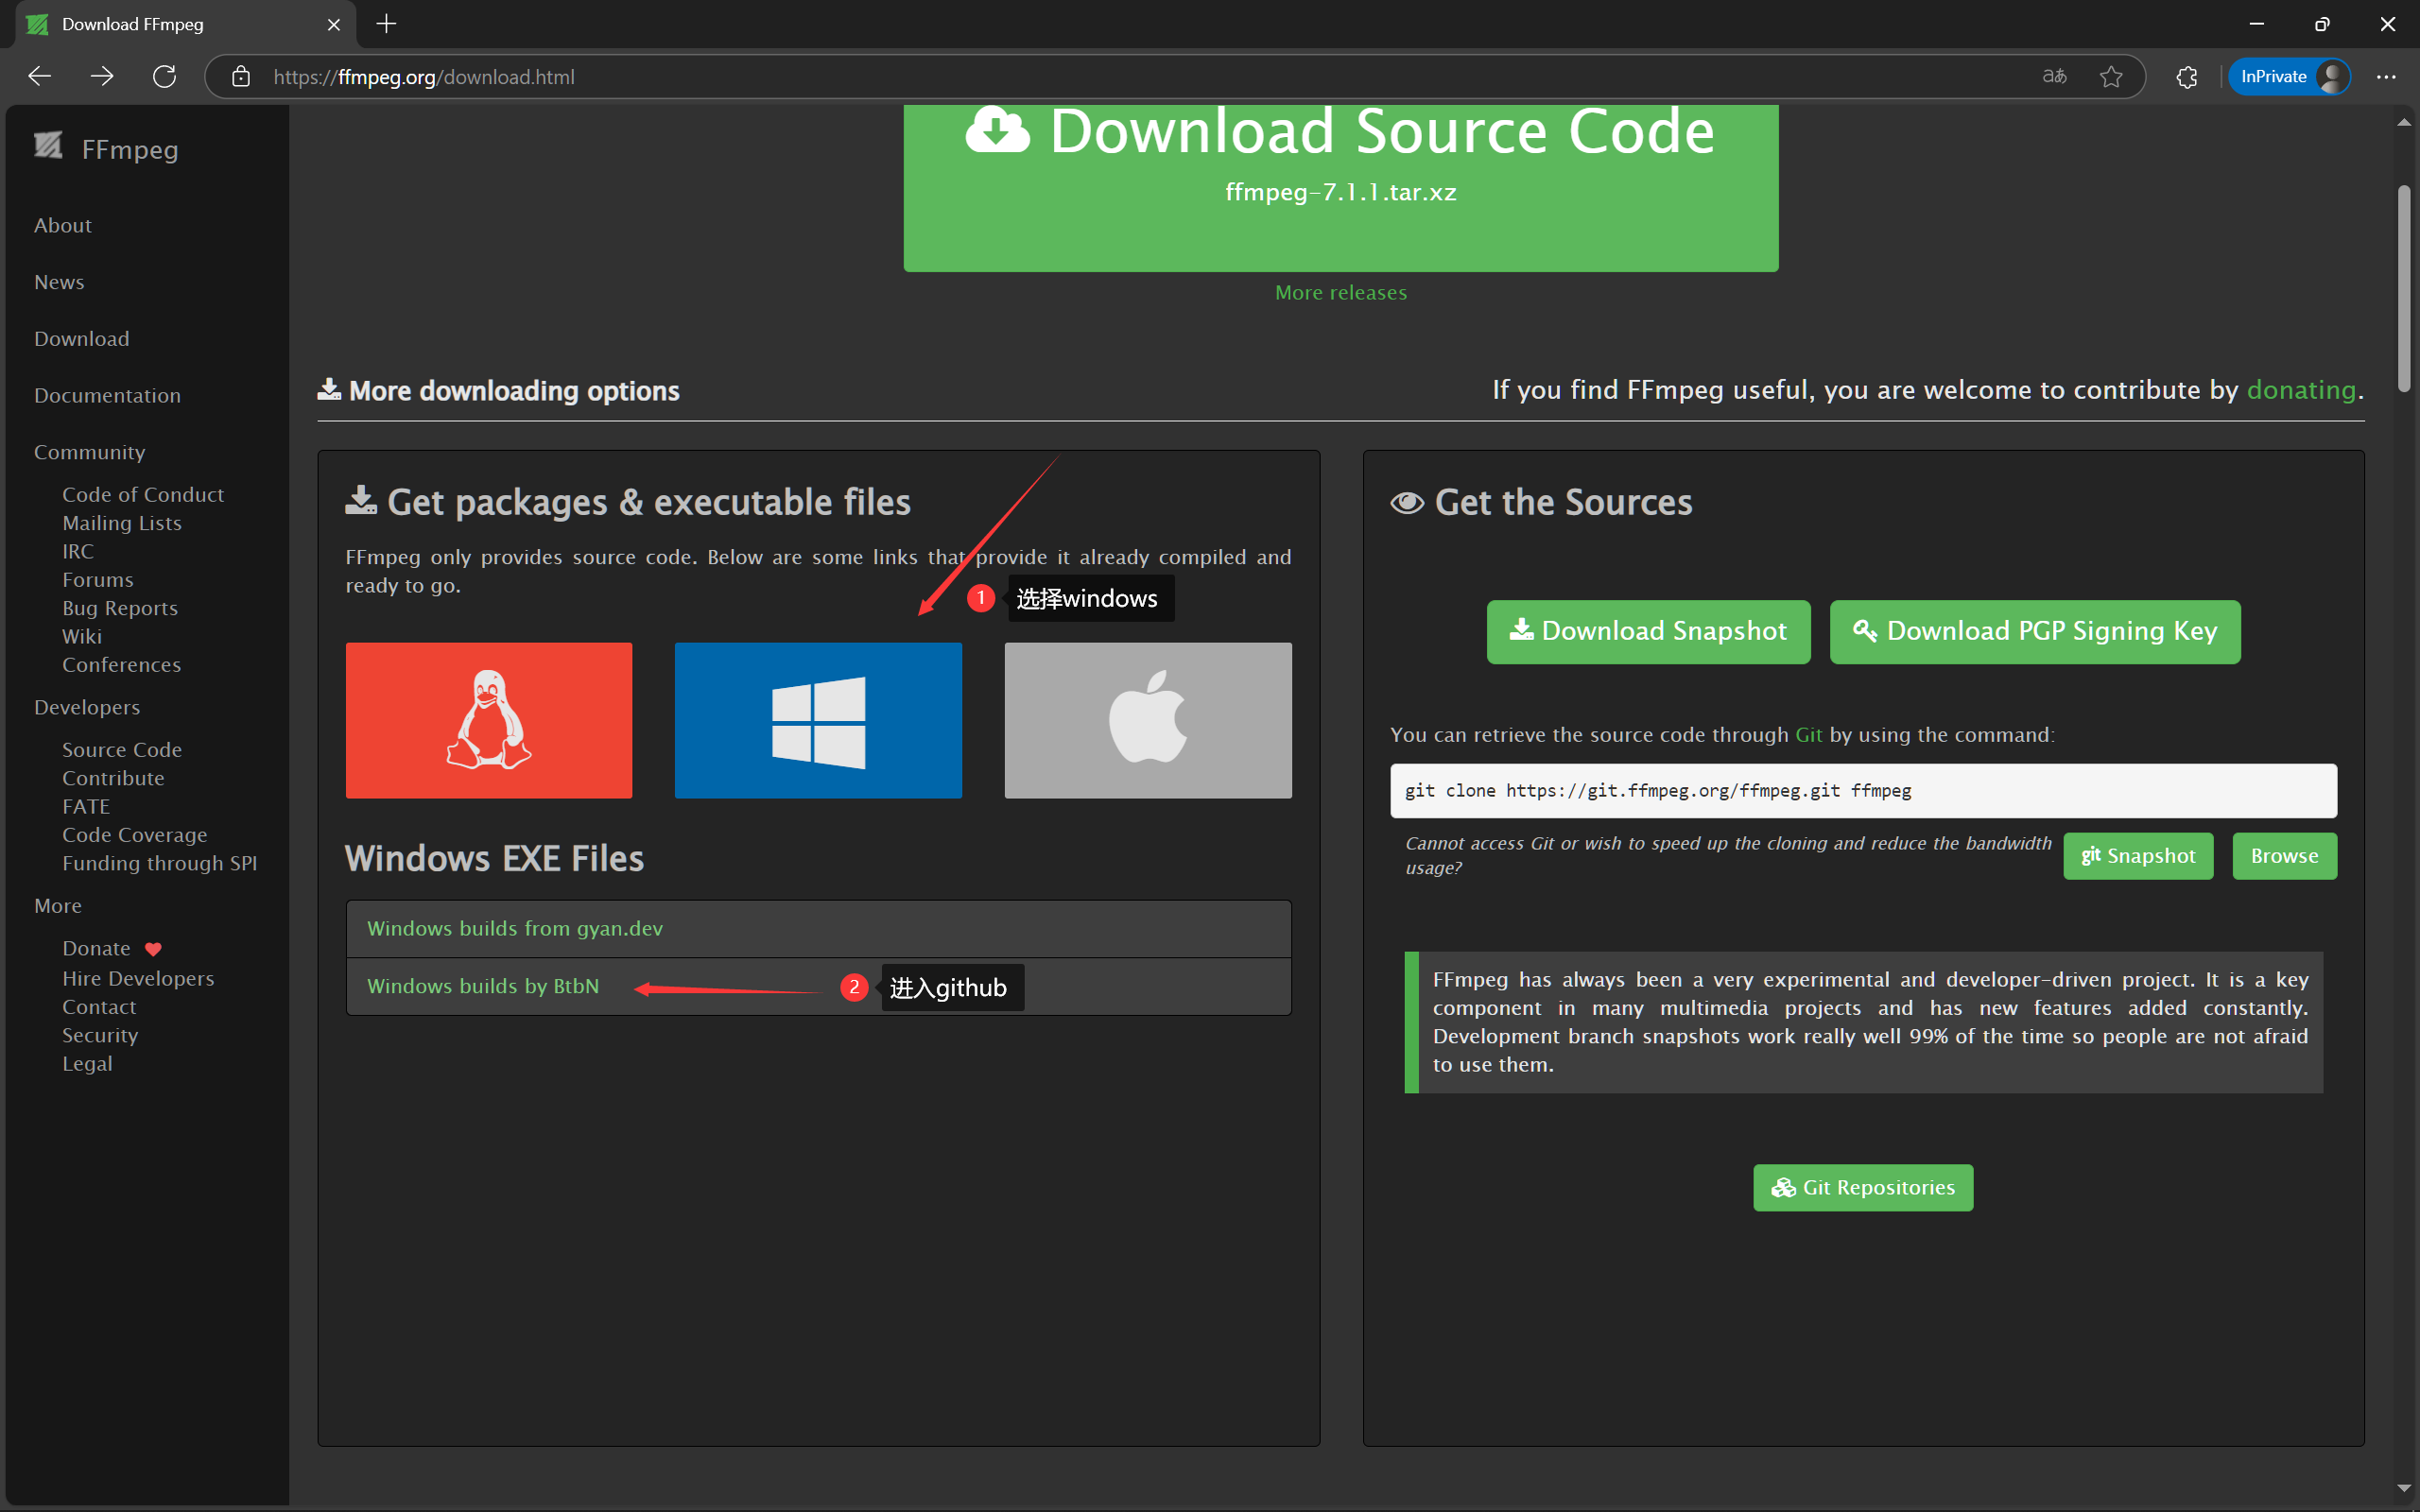Open Security sidebar link
The height and width of the screenshot is (1512, 2420).
click(100, 1036)
